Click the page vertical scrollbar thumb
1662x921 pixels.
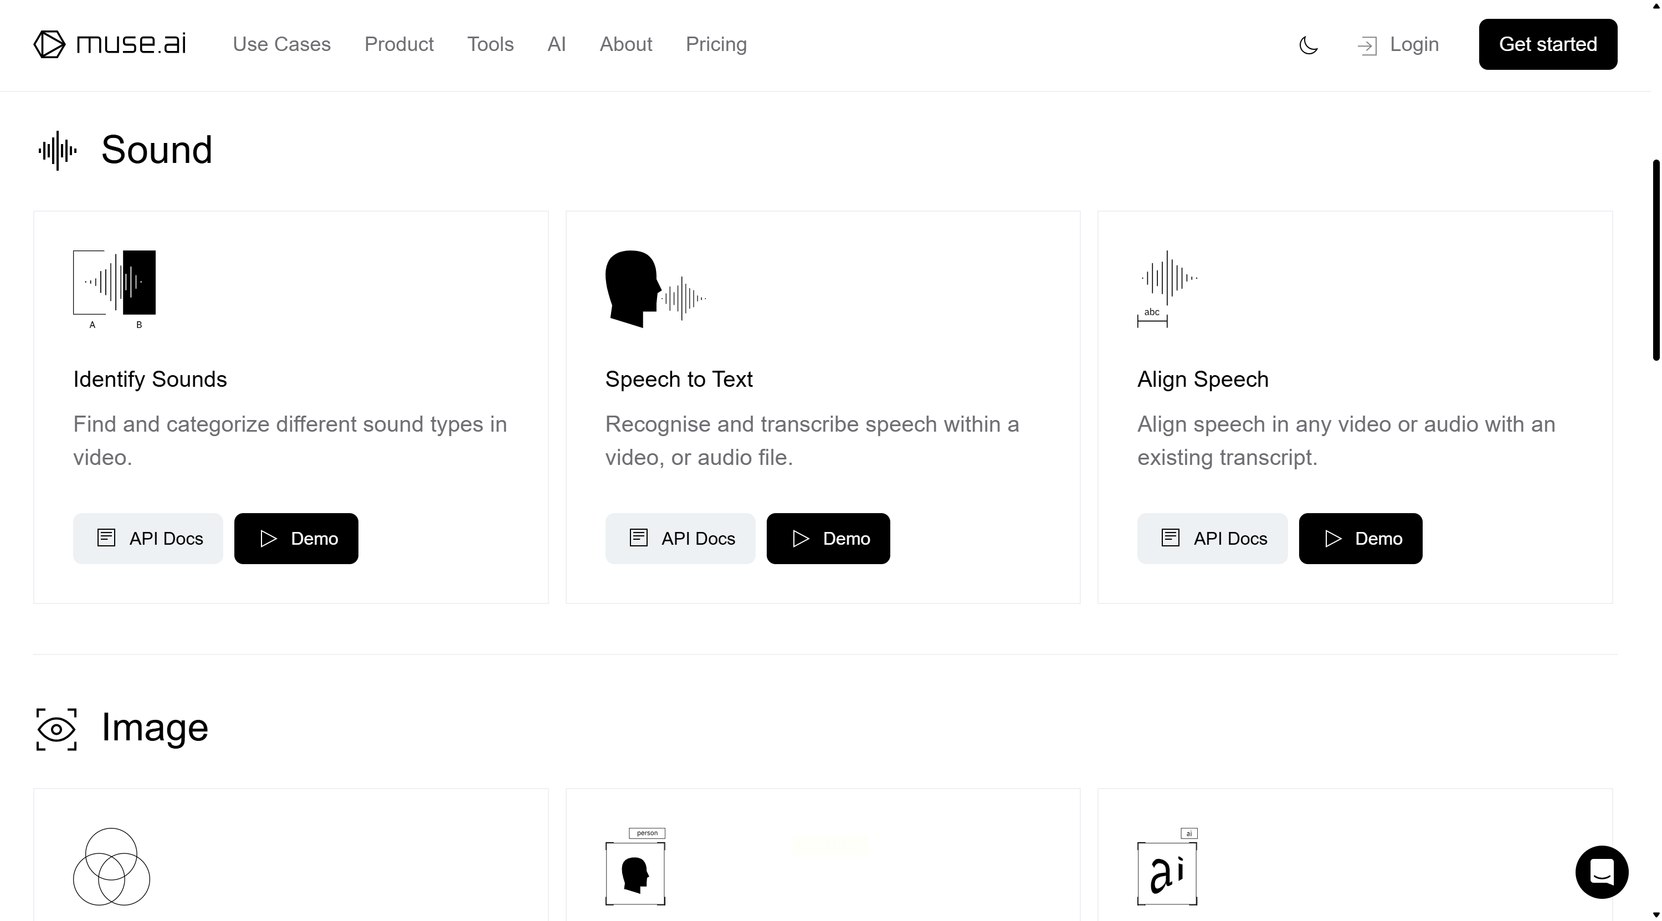click(1655, 258)
